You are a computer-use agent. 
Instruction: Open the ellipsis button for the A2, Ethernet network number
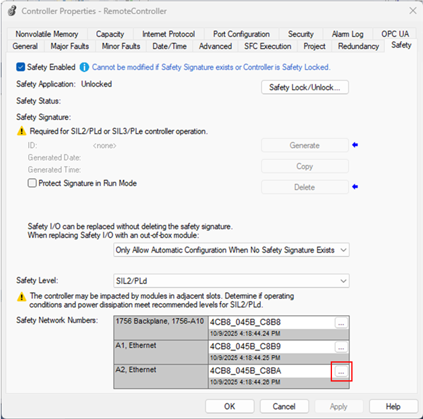point(341,371)
